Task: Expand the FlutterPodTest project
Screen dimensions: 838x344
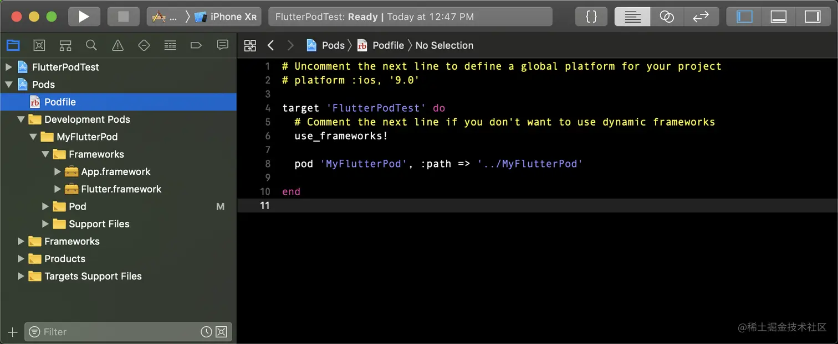Action: click(8, 67)
